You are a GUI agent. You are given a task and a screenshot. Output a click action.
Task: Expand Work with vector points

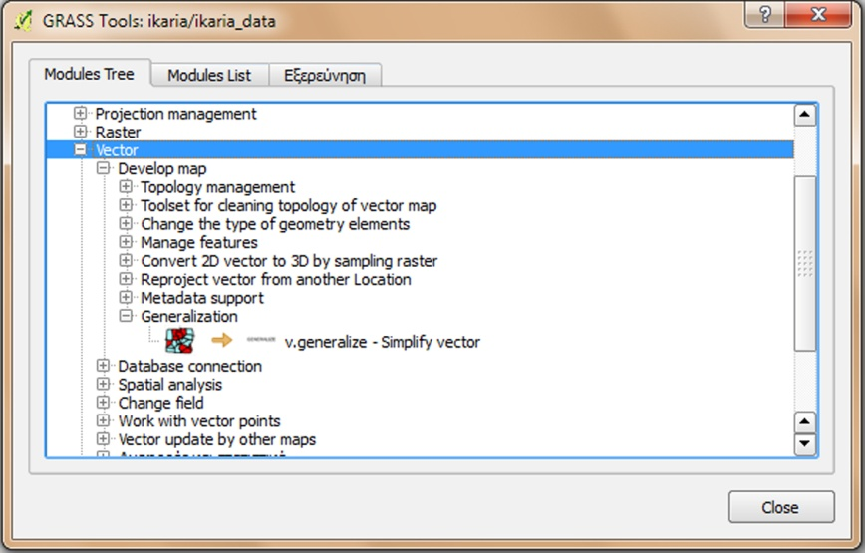click(x=104, y=420)
